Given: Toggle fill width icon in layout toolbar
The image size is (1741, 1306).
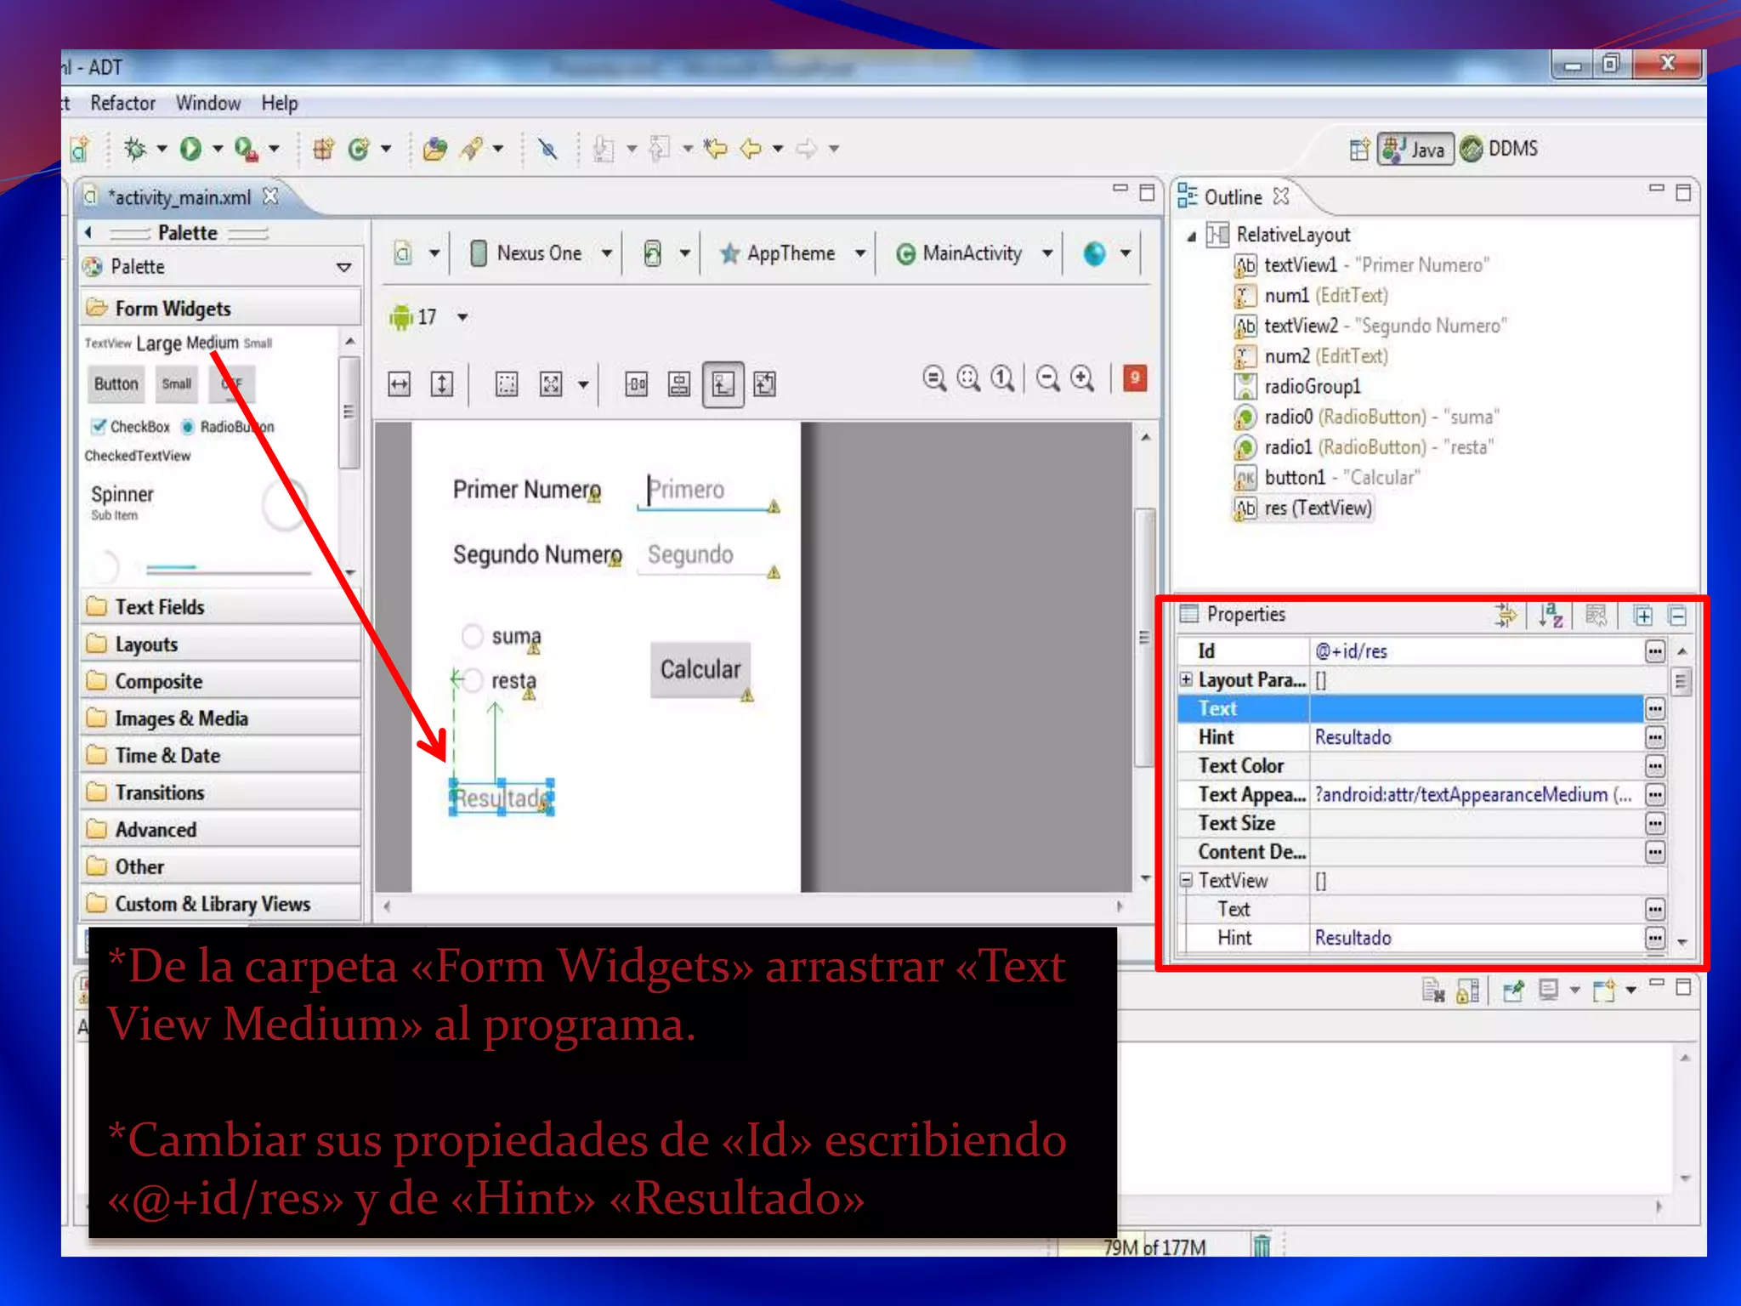Looking at the screenshot, I should tap(399, 384).
